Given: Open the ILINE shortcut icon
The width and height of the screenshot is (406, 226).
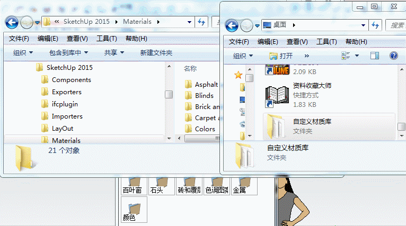Looking at the screenshot, I should 277,70.
